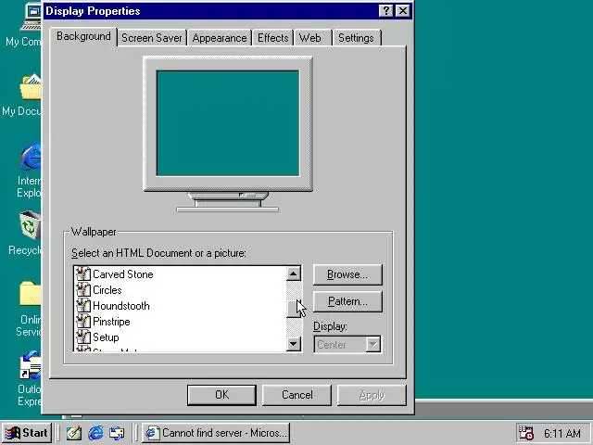Go to the Web tab
This screenshot has height=445, width=593.
312,38
